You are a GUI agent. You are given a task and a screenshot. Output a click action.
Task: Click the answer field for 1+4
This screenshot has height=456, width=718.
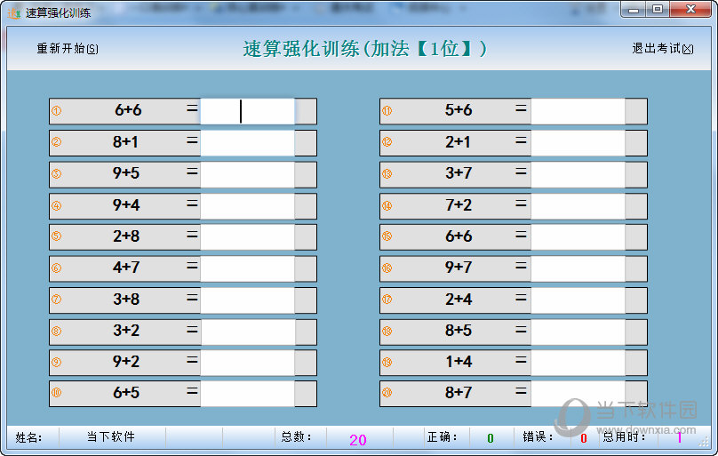(578, 363)
